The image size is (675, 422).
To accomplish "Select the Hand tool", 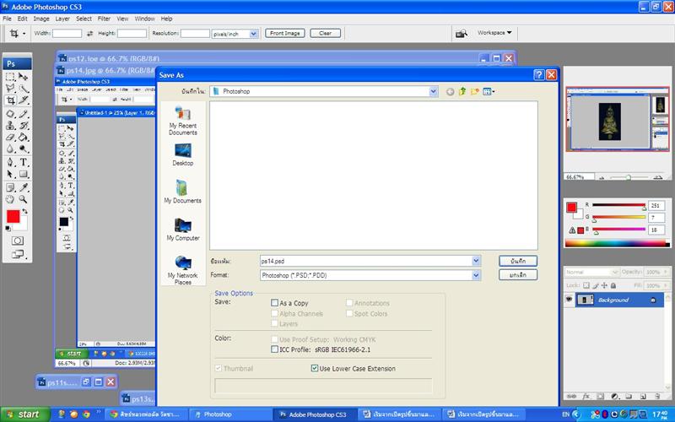I will coord(10,200).
